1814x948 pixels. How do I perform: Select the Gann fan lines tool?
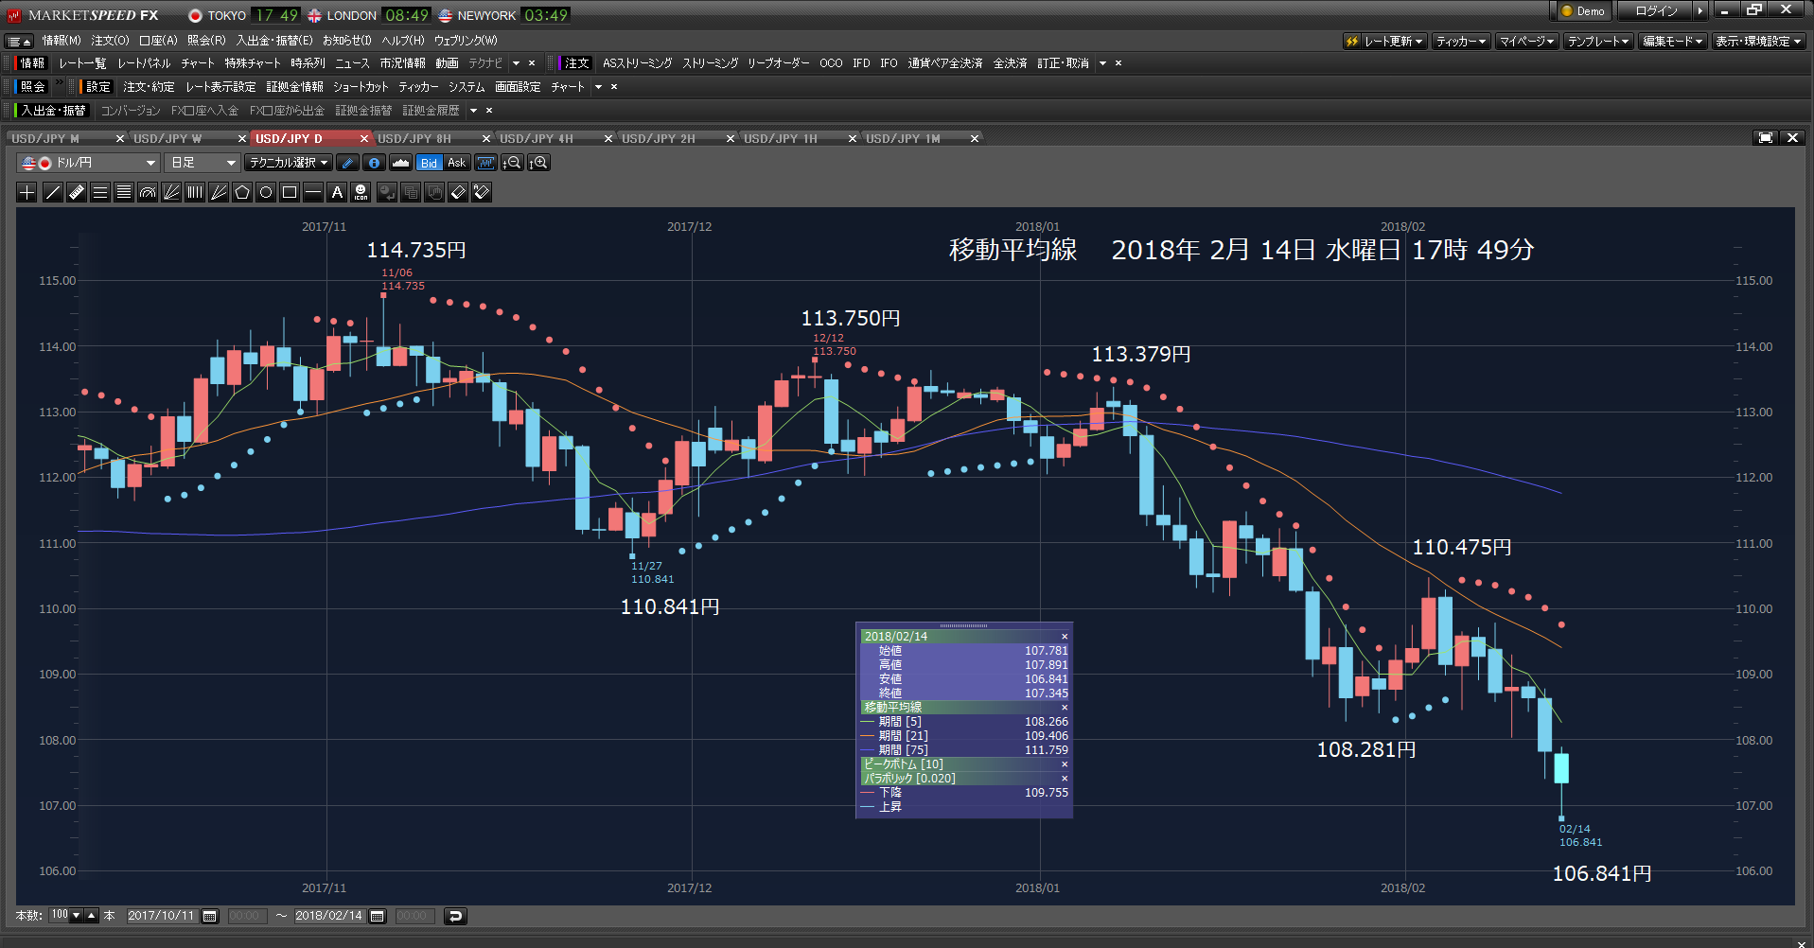coord(219,192)
